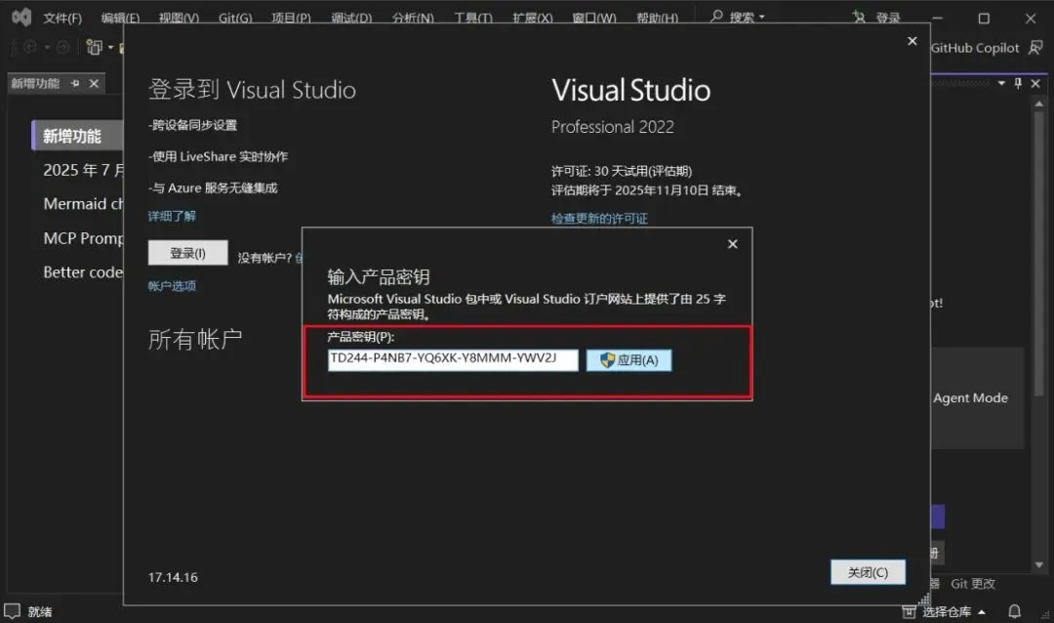Click the new project toolbar icon
This screenshot has height=623, width=1054.
click(x=94, y=47)
